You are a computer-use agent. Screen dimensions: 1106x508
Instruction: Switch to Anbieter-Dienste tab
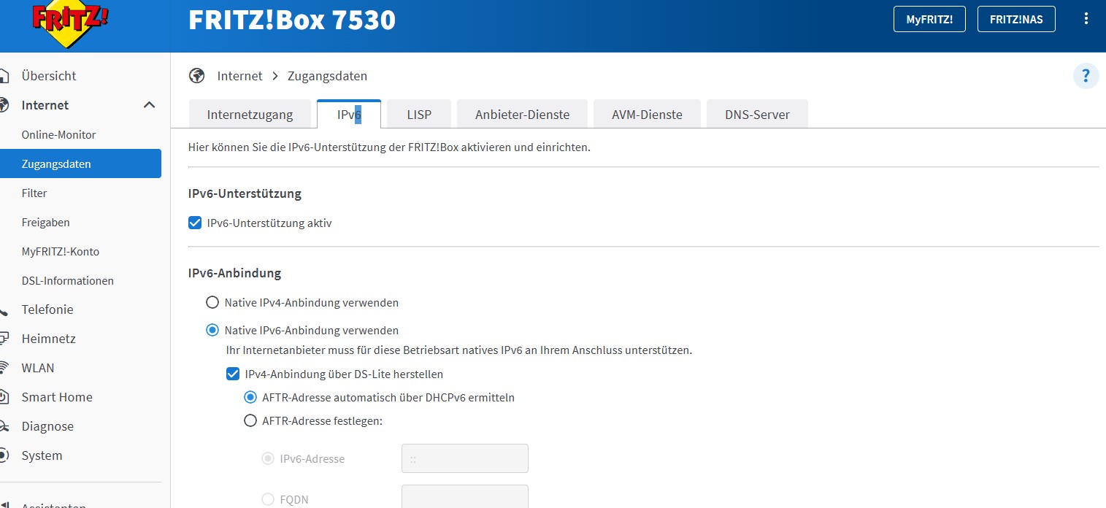(522, 115)
